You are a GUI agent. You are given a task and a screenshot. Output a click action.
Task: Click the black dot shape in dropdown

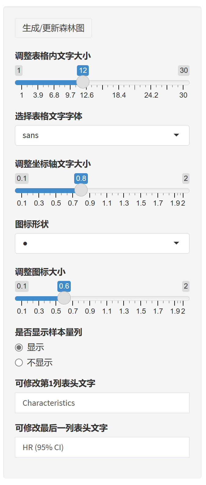pos(25,244)
